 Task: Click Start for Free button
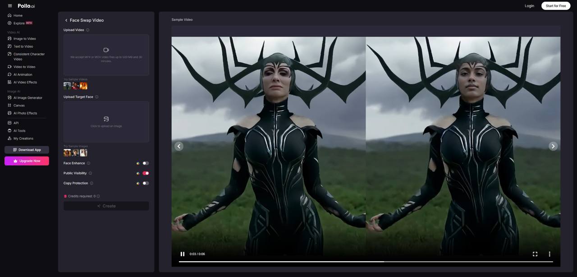556,6
